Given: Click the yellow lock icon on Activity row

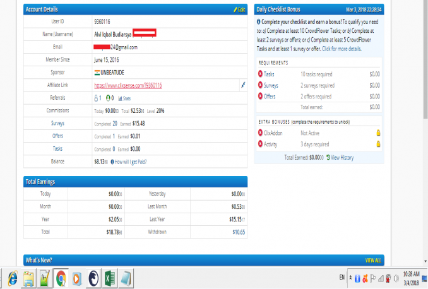Looking at the screenshot, I should point(378,144).
